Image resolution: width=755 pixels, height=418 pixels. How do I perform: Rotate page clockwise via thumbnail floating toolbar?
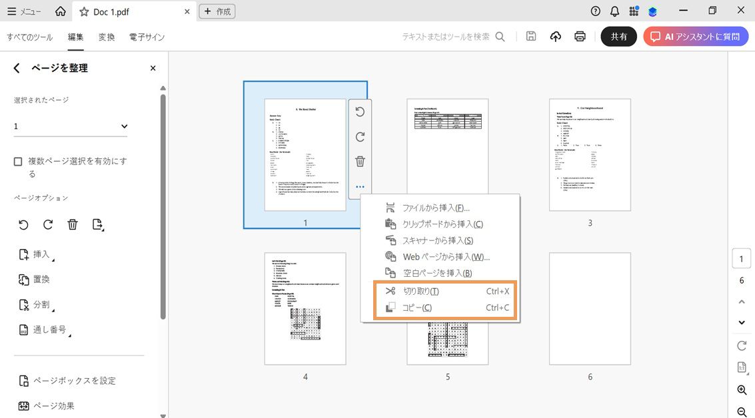(360, 136)
